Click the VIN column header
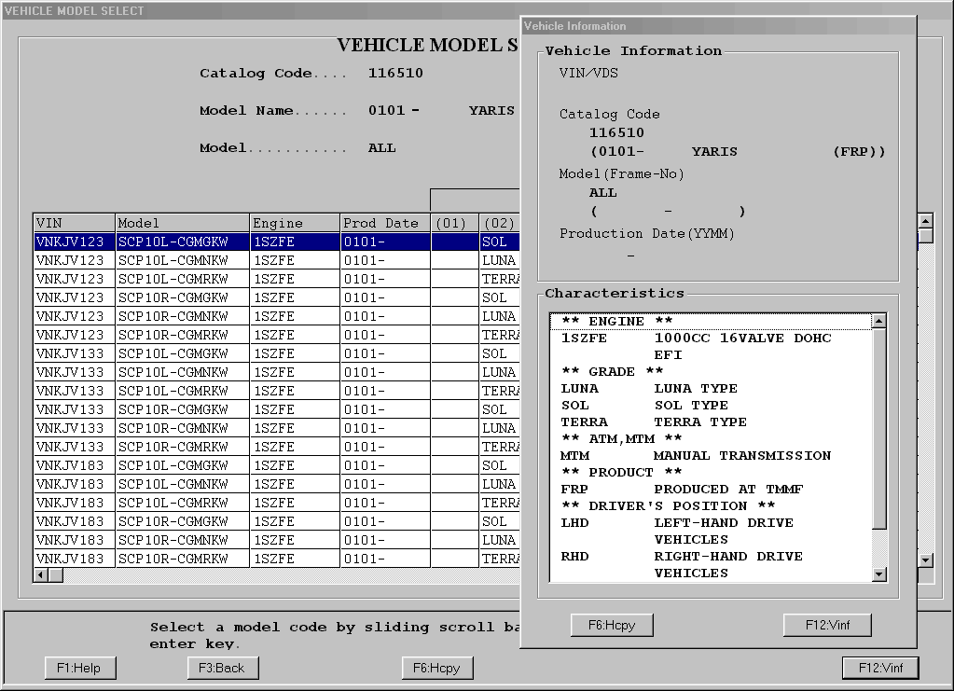The image size is (954, 691). (74, 223)
